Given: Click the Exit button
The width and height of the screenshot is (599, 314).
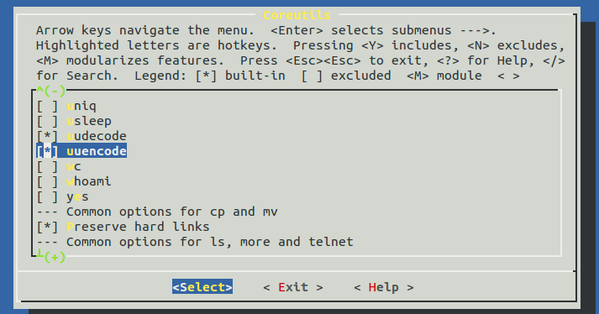Looking at the screenshot, I should click(x=293, y=287).
